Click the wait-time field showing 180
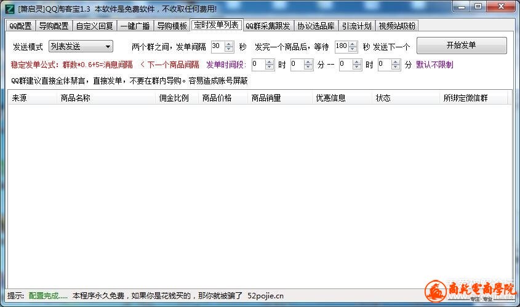520x307 pixels. click(x=342, y=46)
